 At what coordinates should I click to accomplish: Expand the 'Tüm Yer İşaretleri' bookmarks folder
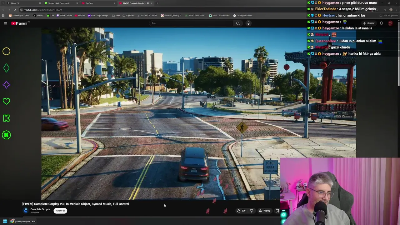[388, 15]
